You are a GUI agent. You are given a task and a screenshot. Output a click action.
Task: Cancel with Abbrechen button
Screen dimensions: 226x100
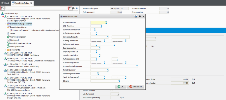[x=135, y=87]
